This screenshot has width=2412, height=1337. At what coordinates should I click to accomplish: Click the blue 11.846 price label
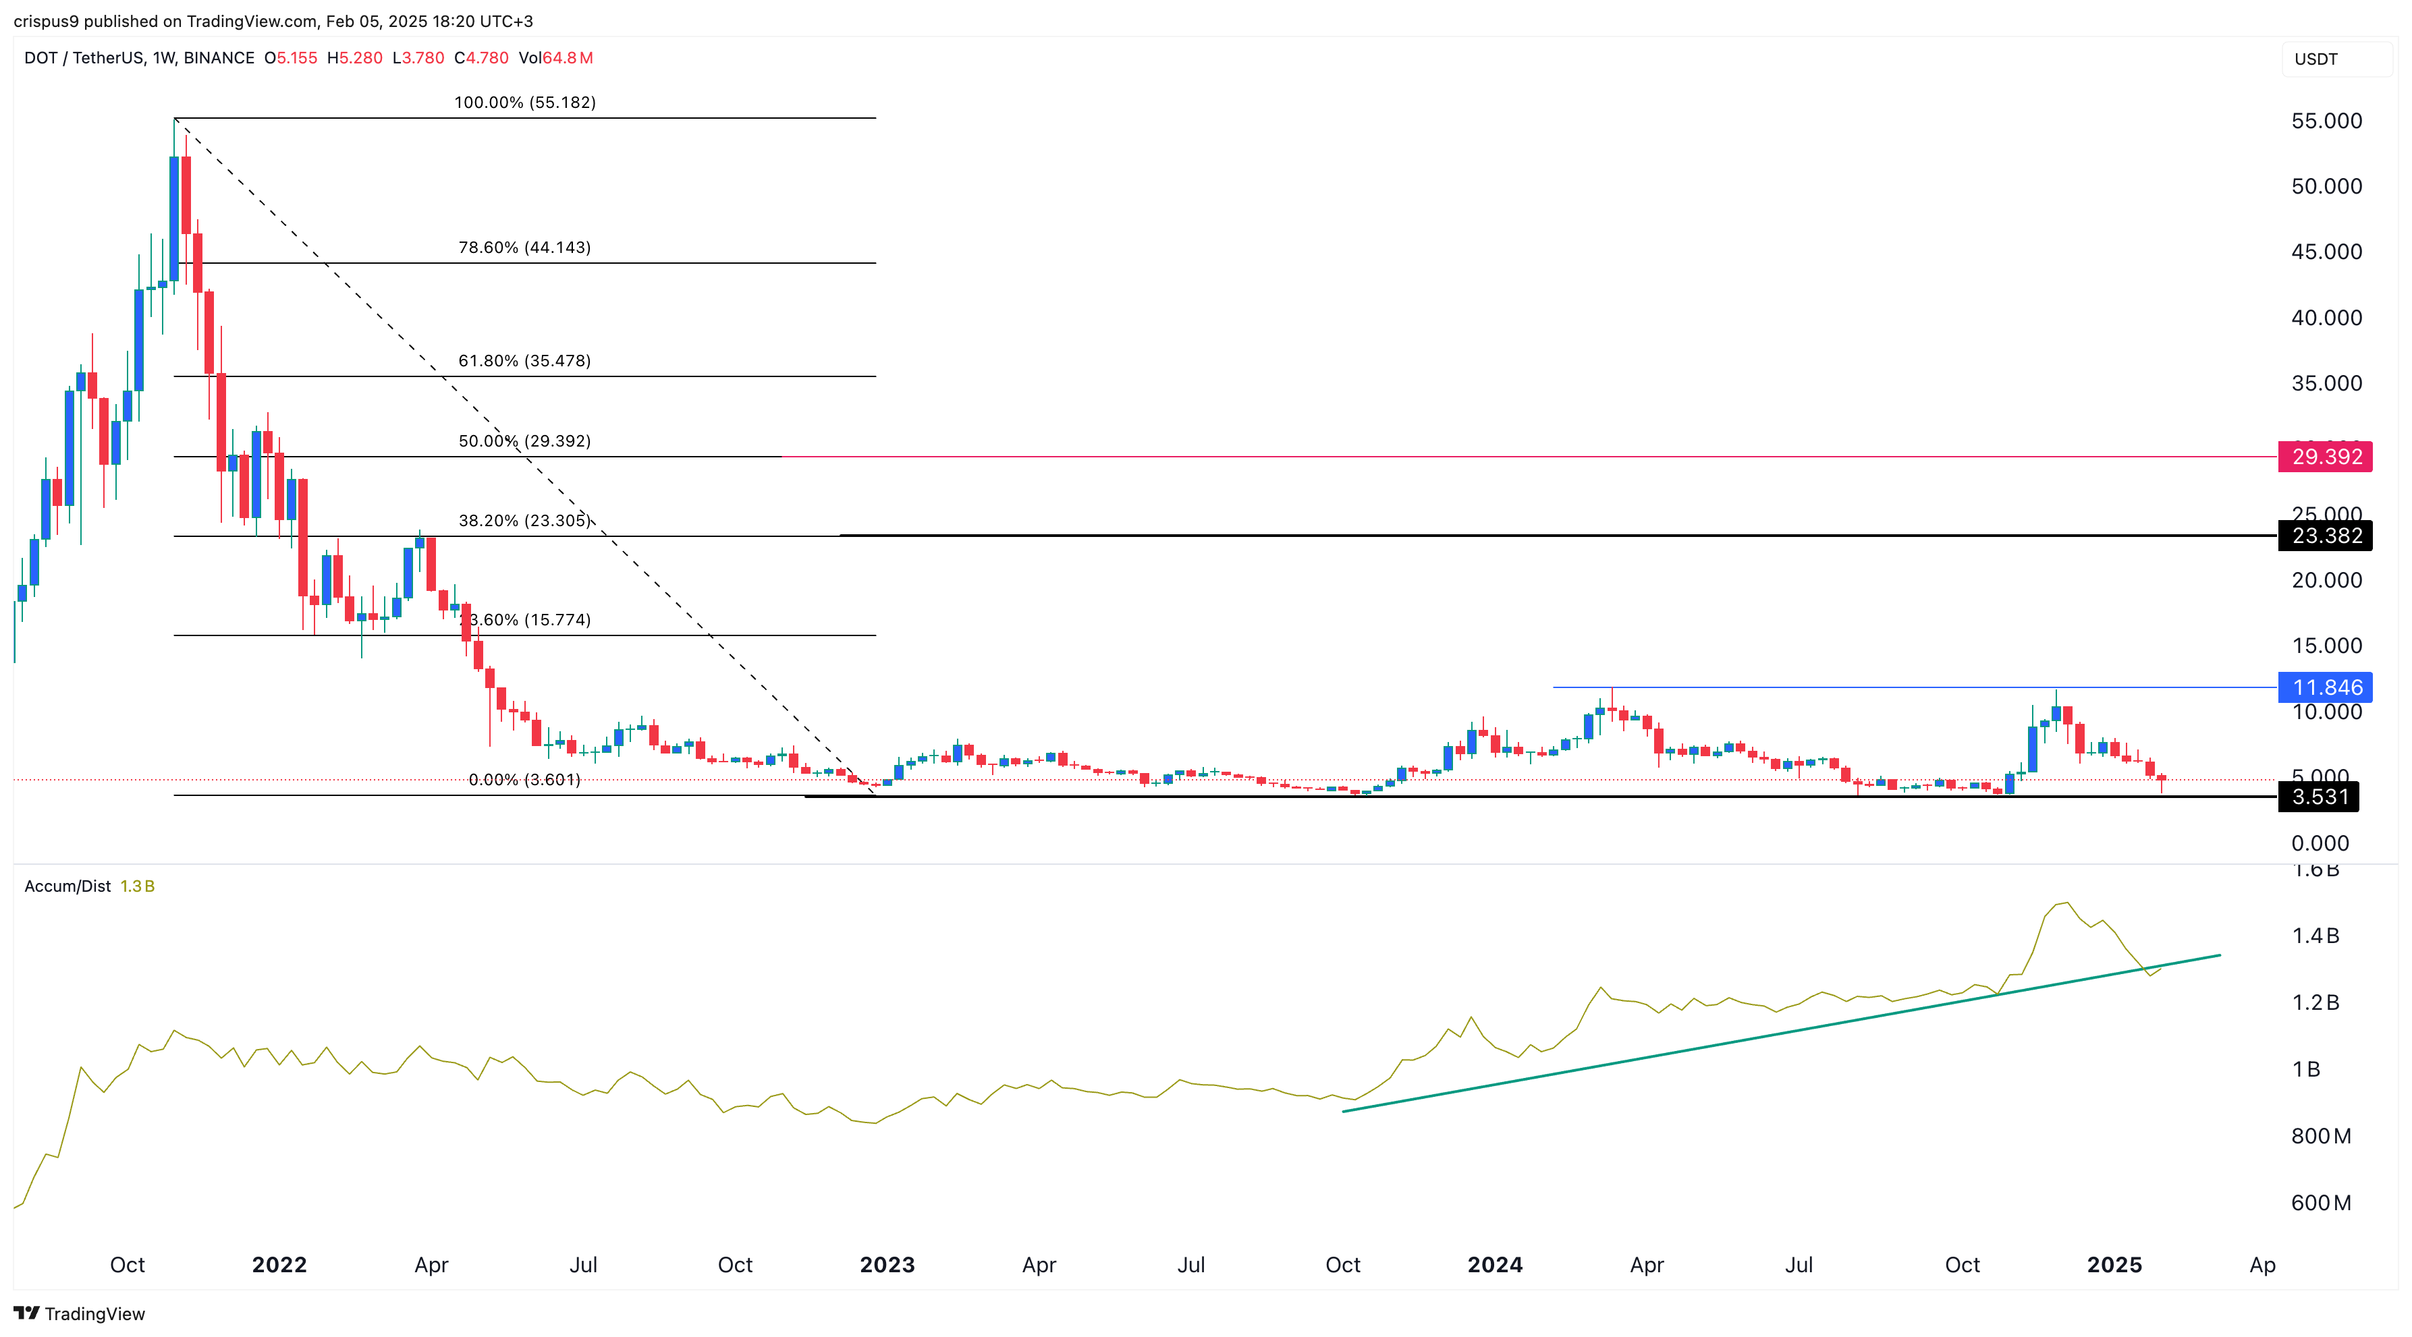[x=2326, y=687]
